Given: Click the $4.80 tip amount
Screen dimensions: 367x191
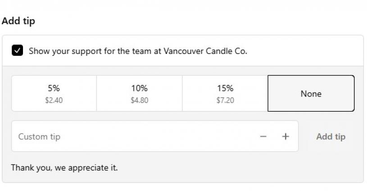Looking at the screenshot, I should (139, 100).
